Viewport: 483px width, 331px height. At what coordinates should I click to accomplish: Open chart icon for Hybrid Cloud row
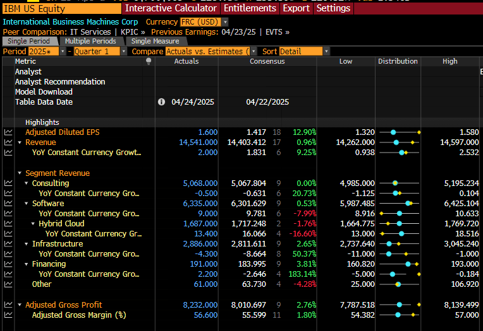pyautogui.click(x=8, y=224)
